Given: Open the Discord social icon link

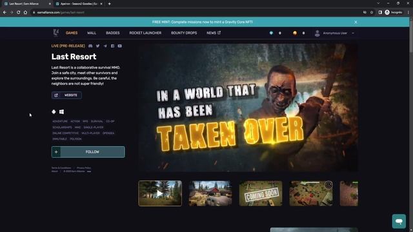Looking at the screenshot, I should tap(90, 46).
